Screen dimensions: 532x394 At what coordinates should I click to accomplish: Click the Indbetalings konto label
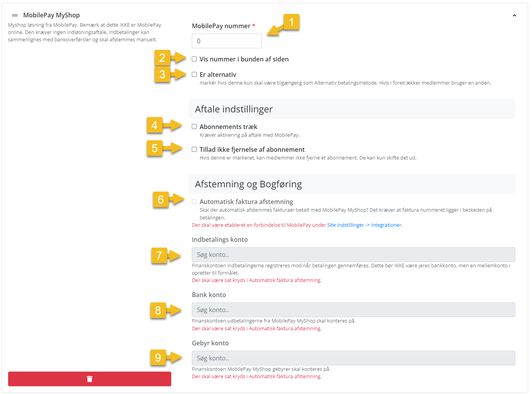(x=220, y=239)
